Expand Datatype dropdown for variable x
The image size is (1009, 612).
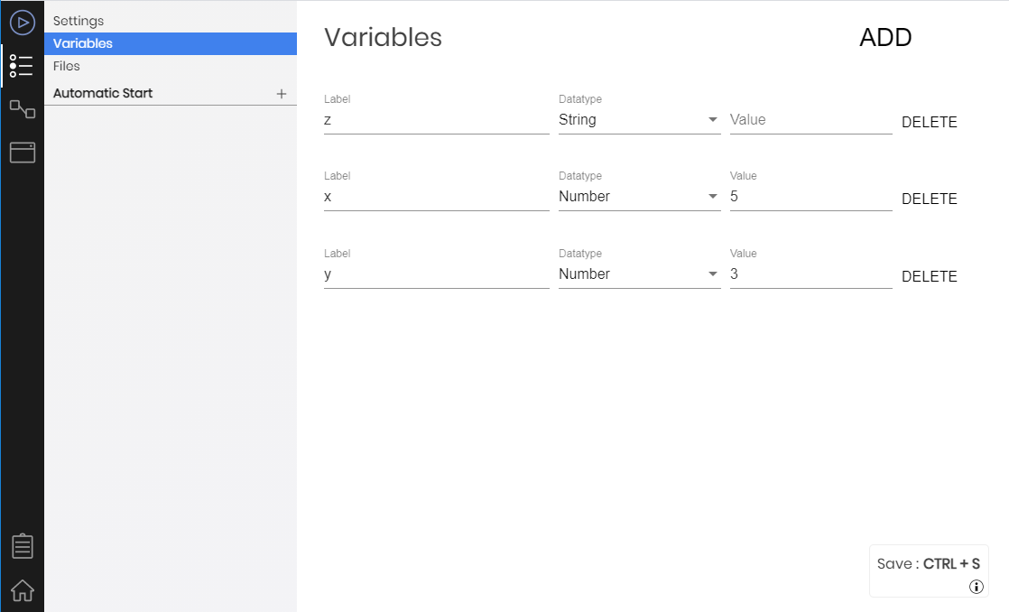tap(639, 196)
